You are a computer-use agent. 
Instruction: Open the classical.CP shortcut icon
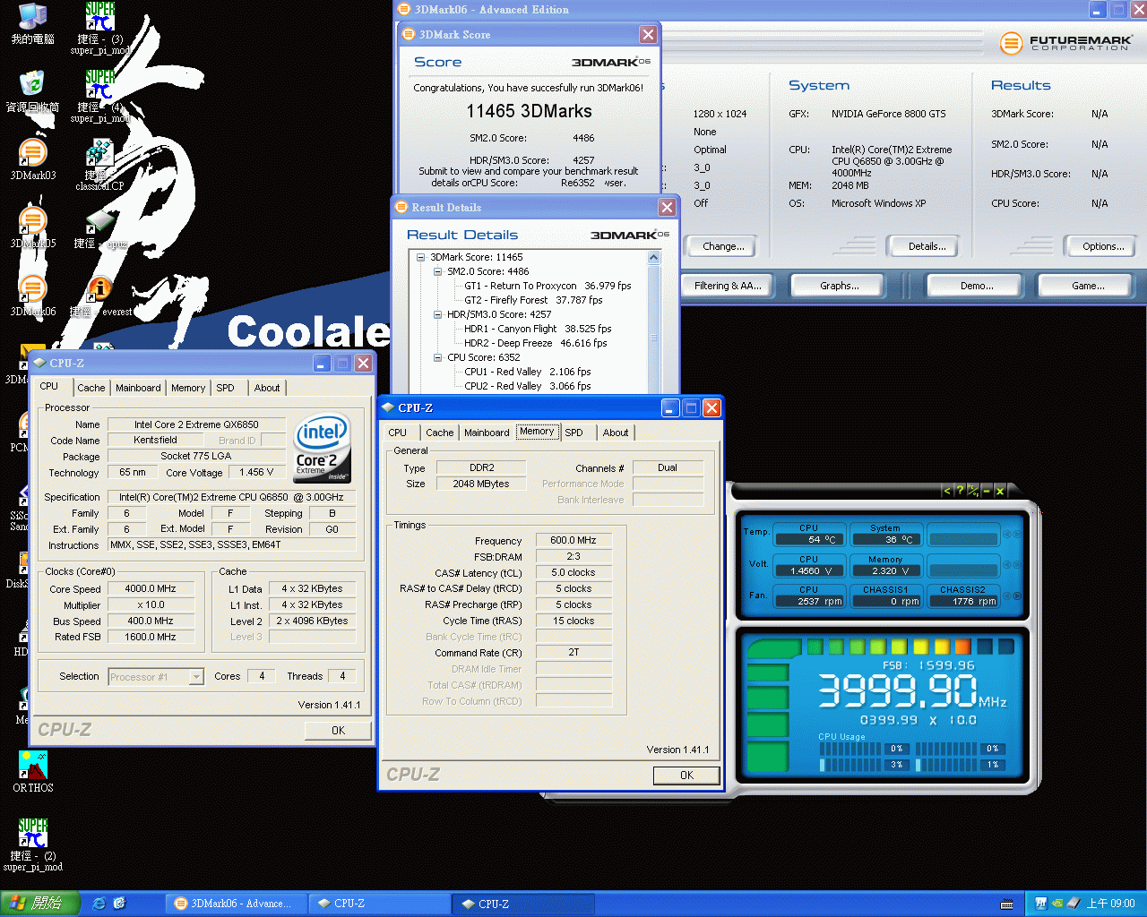pyautogui.click(x=99, y=165)
